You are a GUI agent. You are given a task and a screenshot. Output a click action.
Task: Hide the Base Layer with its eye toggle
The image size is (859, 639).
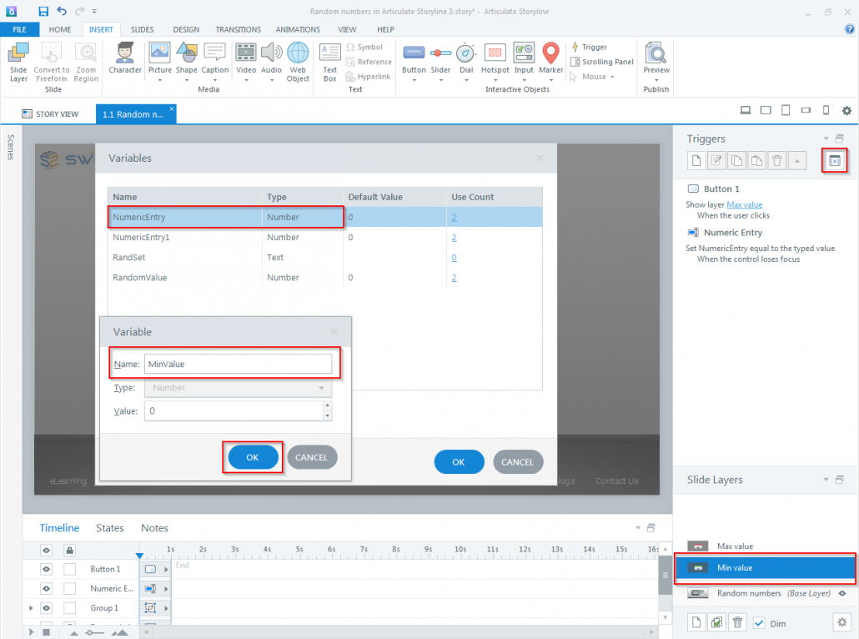[x=841, y=593]
